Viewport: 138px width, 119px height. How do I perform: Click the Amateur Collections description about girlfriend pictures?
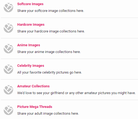[x=76, y=93]
